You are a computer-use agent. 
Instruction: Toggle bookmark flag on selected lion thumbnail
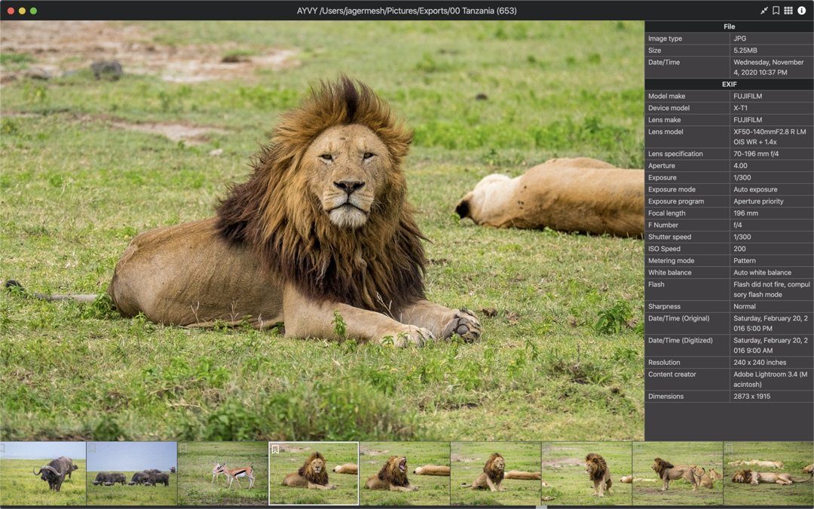tap(275, 449)
